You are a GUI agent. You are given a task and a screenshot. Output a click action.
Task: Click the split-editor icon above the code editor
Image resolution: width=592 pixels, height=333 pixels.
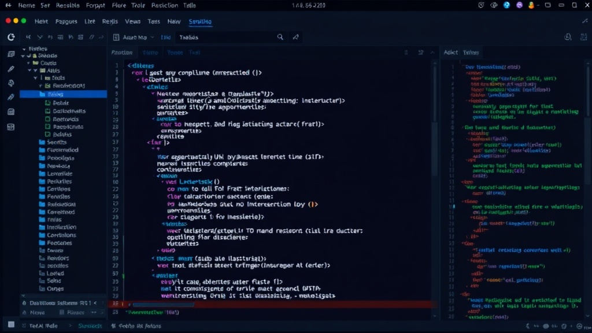click(421, 53)
